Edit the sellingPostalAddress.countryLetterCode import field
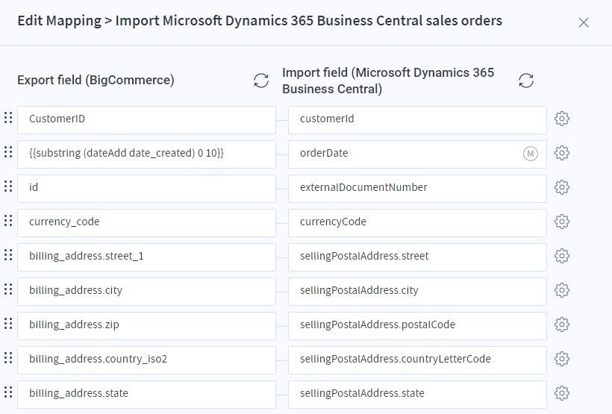The height and width of the screenshot is (414, 612). [x=417, y=360]
